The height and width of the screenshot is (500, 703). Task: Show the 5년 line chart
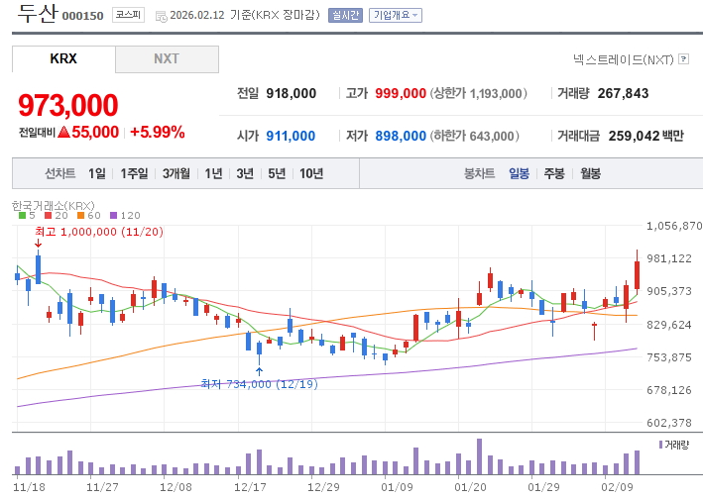[x=277, y=173]
